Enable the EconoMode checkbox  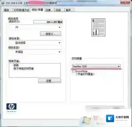tap(73, 71)
